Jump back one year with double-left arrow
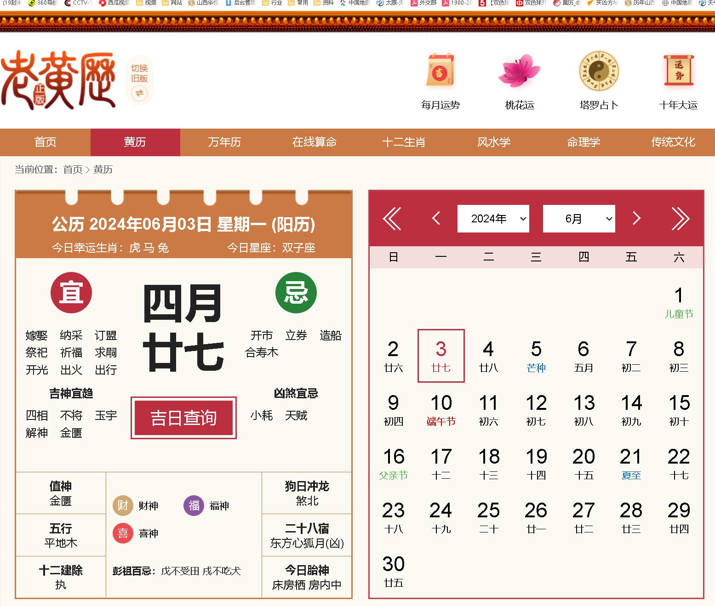 point(392,219)
